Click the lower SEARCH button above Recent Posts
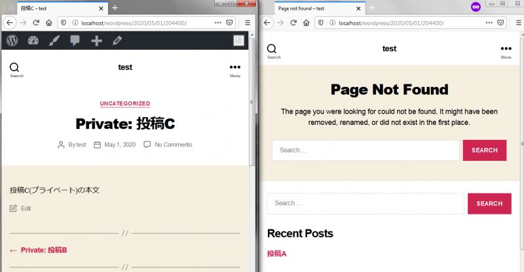The width and height of the screenshot is (524, 272). (489, 203)
